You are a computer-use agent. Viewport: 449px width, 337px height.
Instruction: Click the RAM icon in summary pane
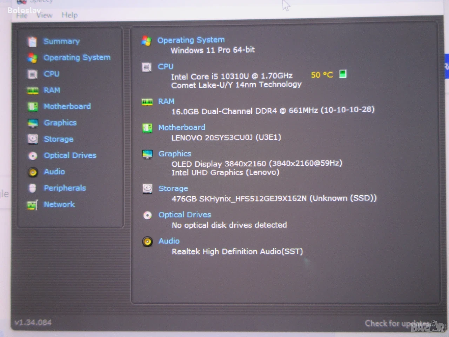[147, 102]
